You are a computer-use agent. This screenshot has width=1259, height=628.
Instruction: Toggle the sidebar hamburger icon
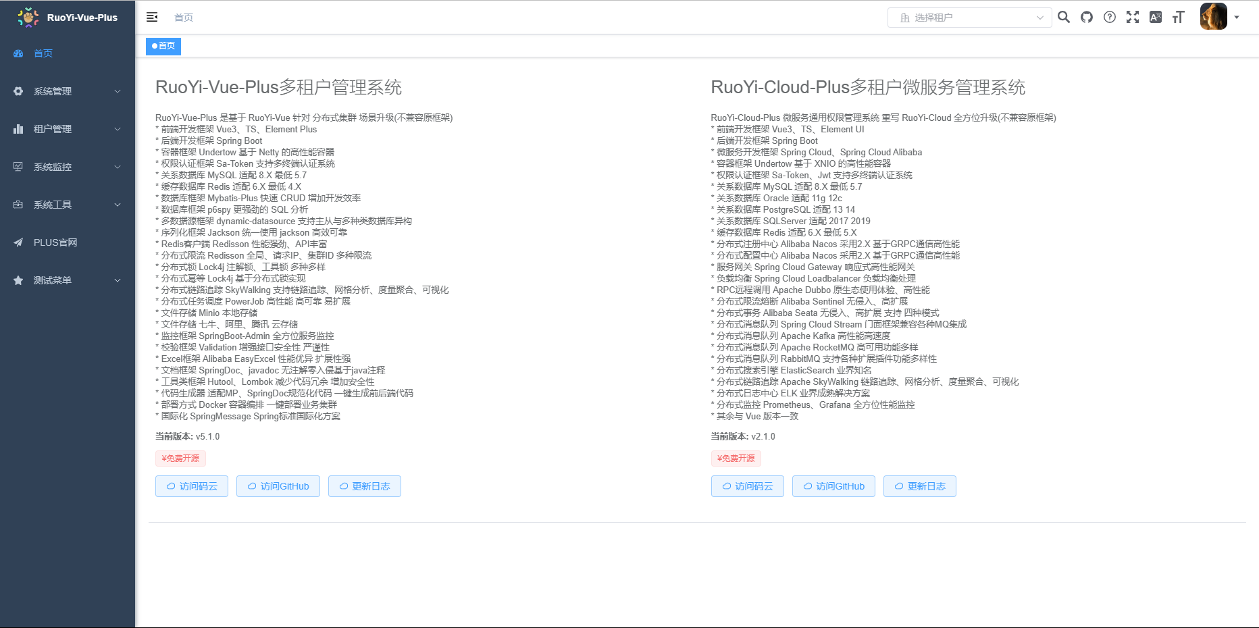[152, 17]
